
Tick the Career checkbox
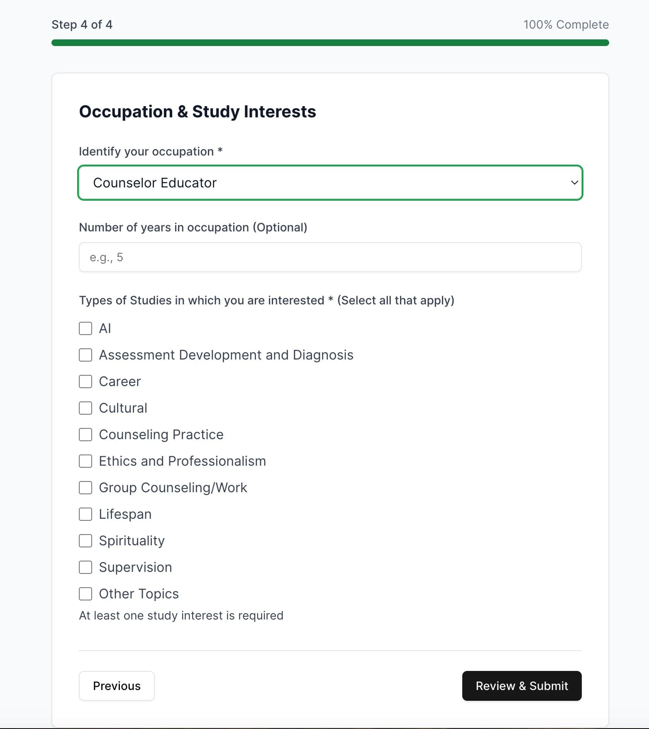click(85, 382)
